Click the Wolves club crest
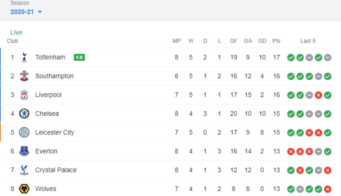 (x=24, y=188)
